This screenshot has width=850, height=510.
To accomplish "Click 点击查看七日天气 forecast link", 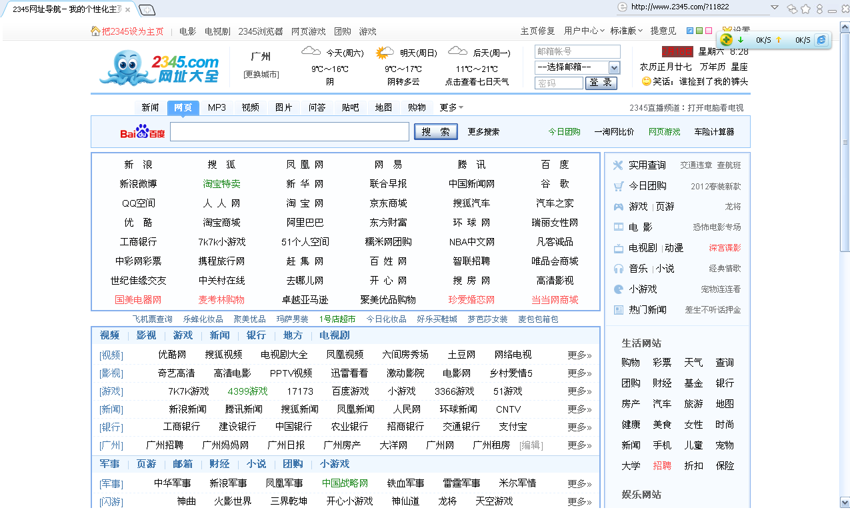I will click(x=477, y=82).
